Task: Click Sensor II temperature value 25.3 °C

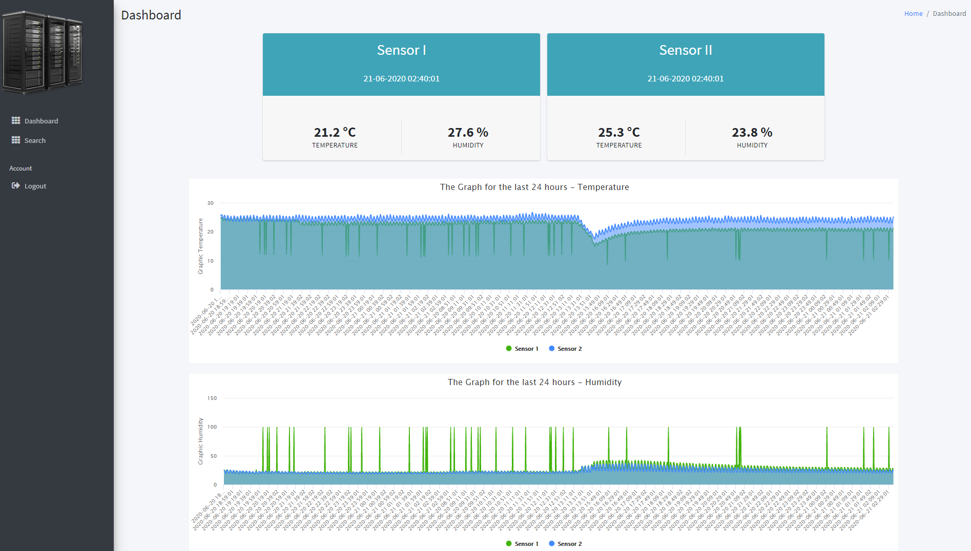Action: point(619,133)
